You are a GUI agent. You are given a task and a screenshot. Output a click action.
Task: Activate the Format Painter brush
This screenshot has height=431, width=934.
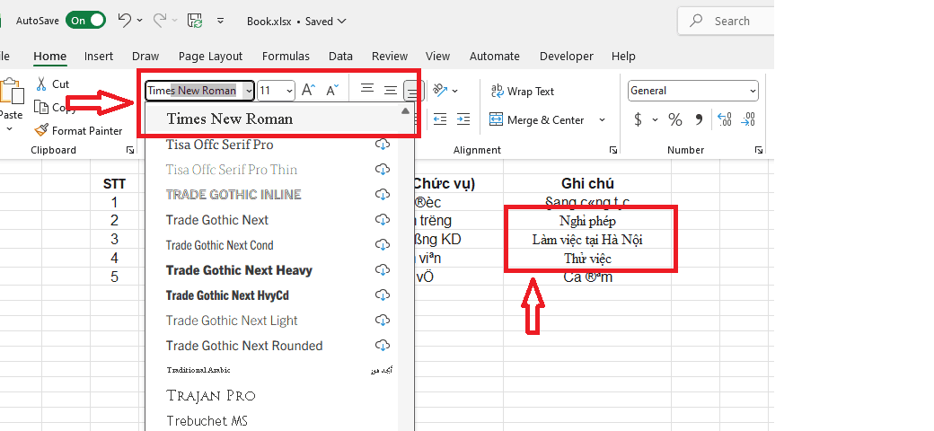click(x=78, y=130)
